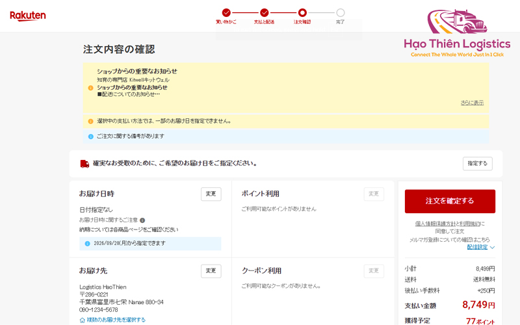The height and width of the screenshot is (325, 520).
Task: Click the Logistics HaoThien recipient name
Action: click(103, 287)
